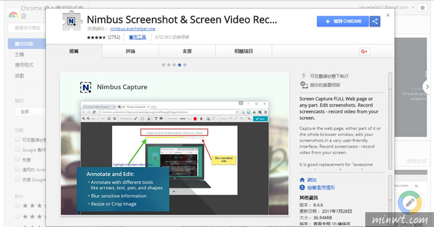Image resolution: width=434 pixels, height=227 pixels.
Task: Toggle the by Google filter checkbox
Action: tap(18, 150)
